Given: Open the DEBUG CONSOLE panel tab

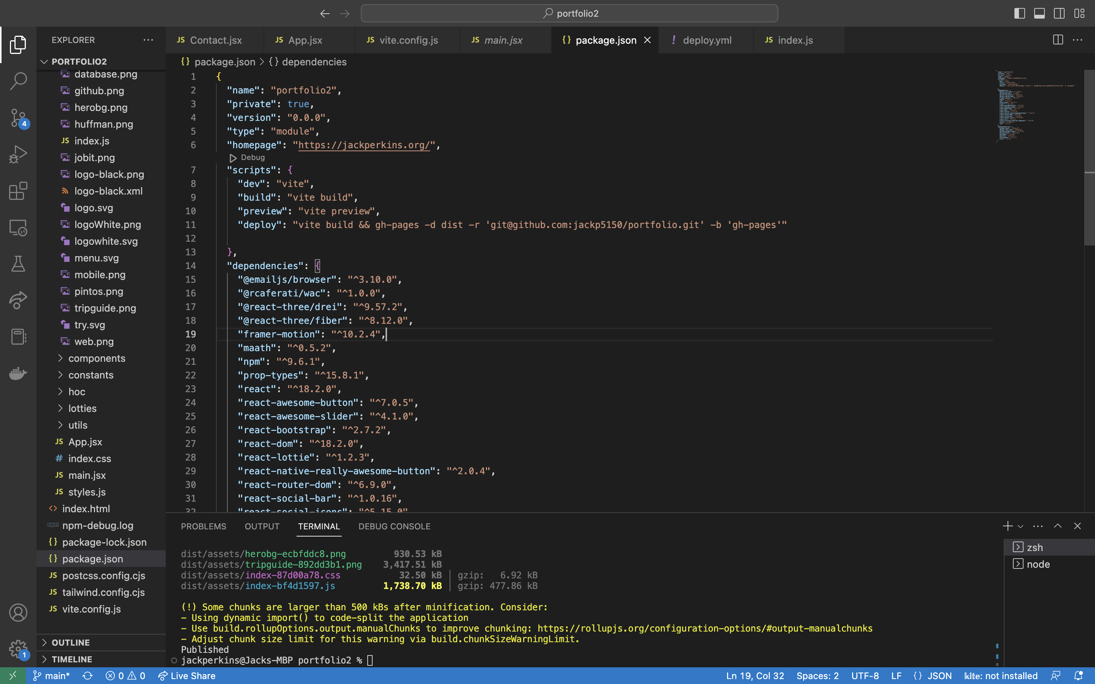Looking at the screenshot, I should click(x=395, y=526).
